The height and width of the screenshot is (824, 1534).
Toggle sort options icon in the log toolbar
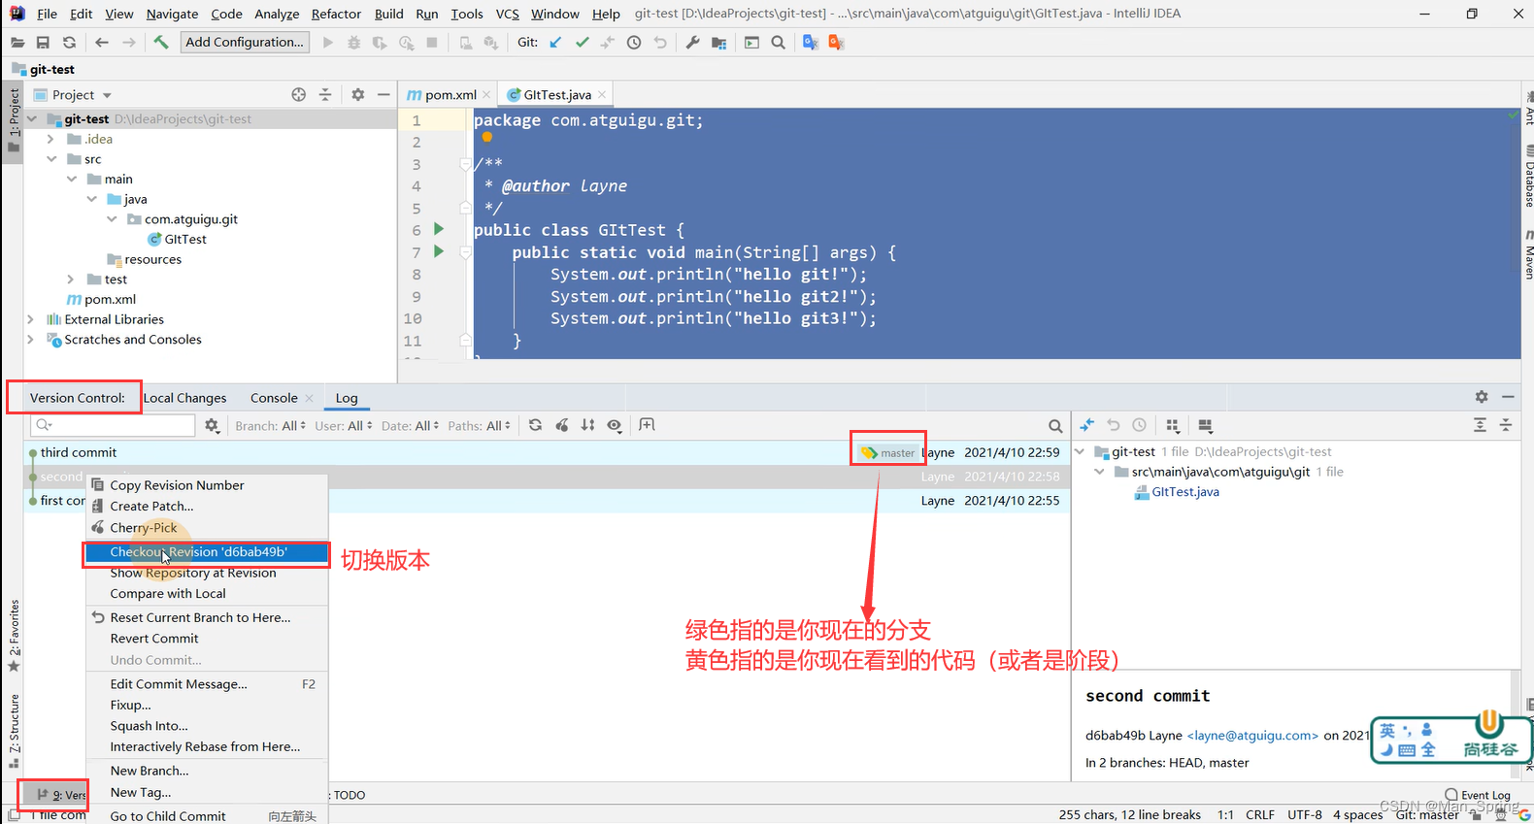587,425
